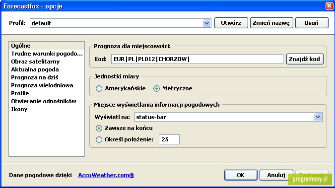
Task: Expand the Wyświetl na status-bar dropdown
Action: point(318,117)
